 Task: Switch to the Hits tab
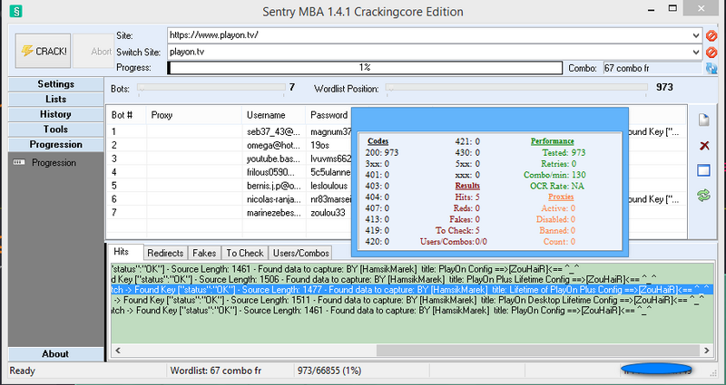click(121, 252)
